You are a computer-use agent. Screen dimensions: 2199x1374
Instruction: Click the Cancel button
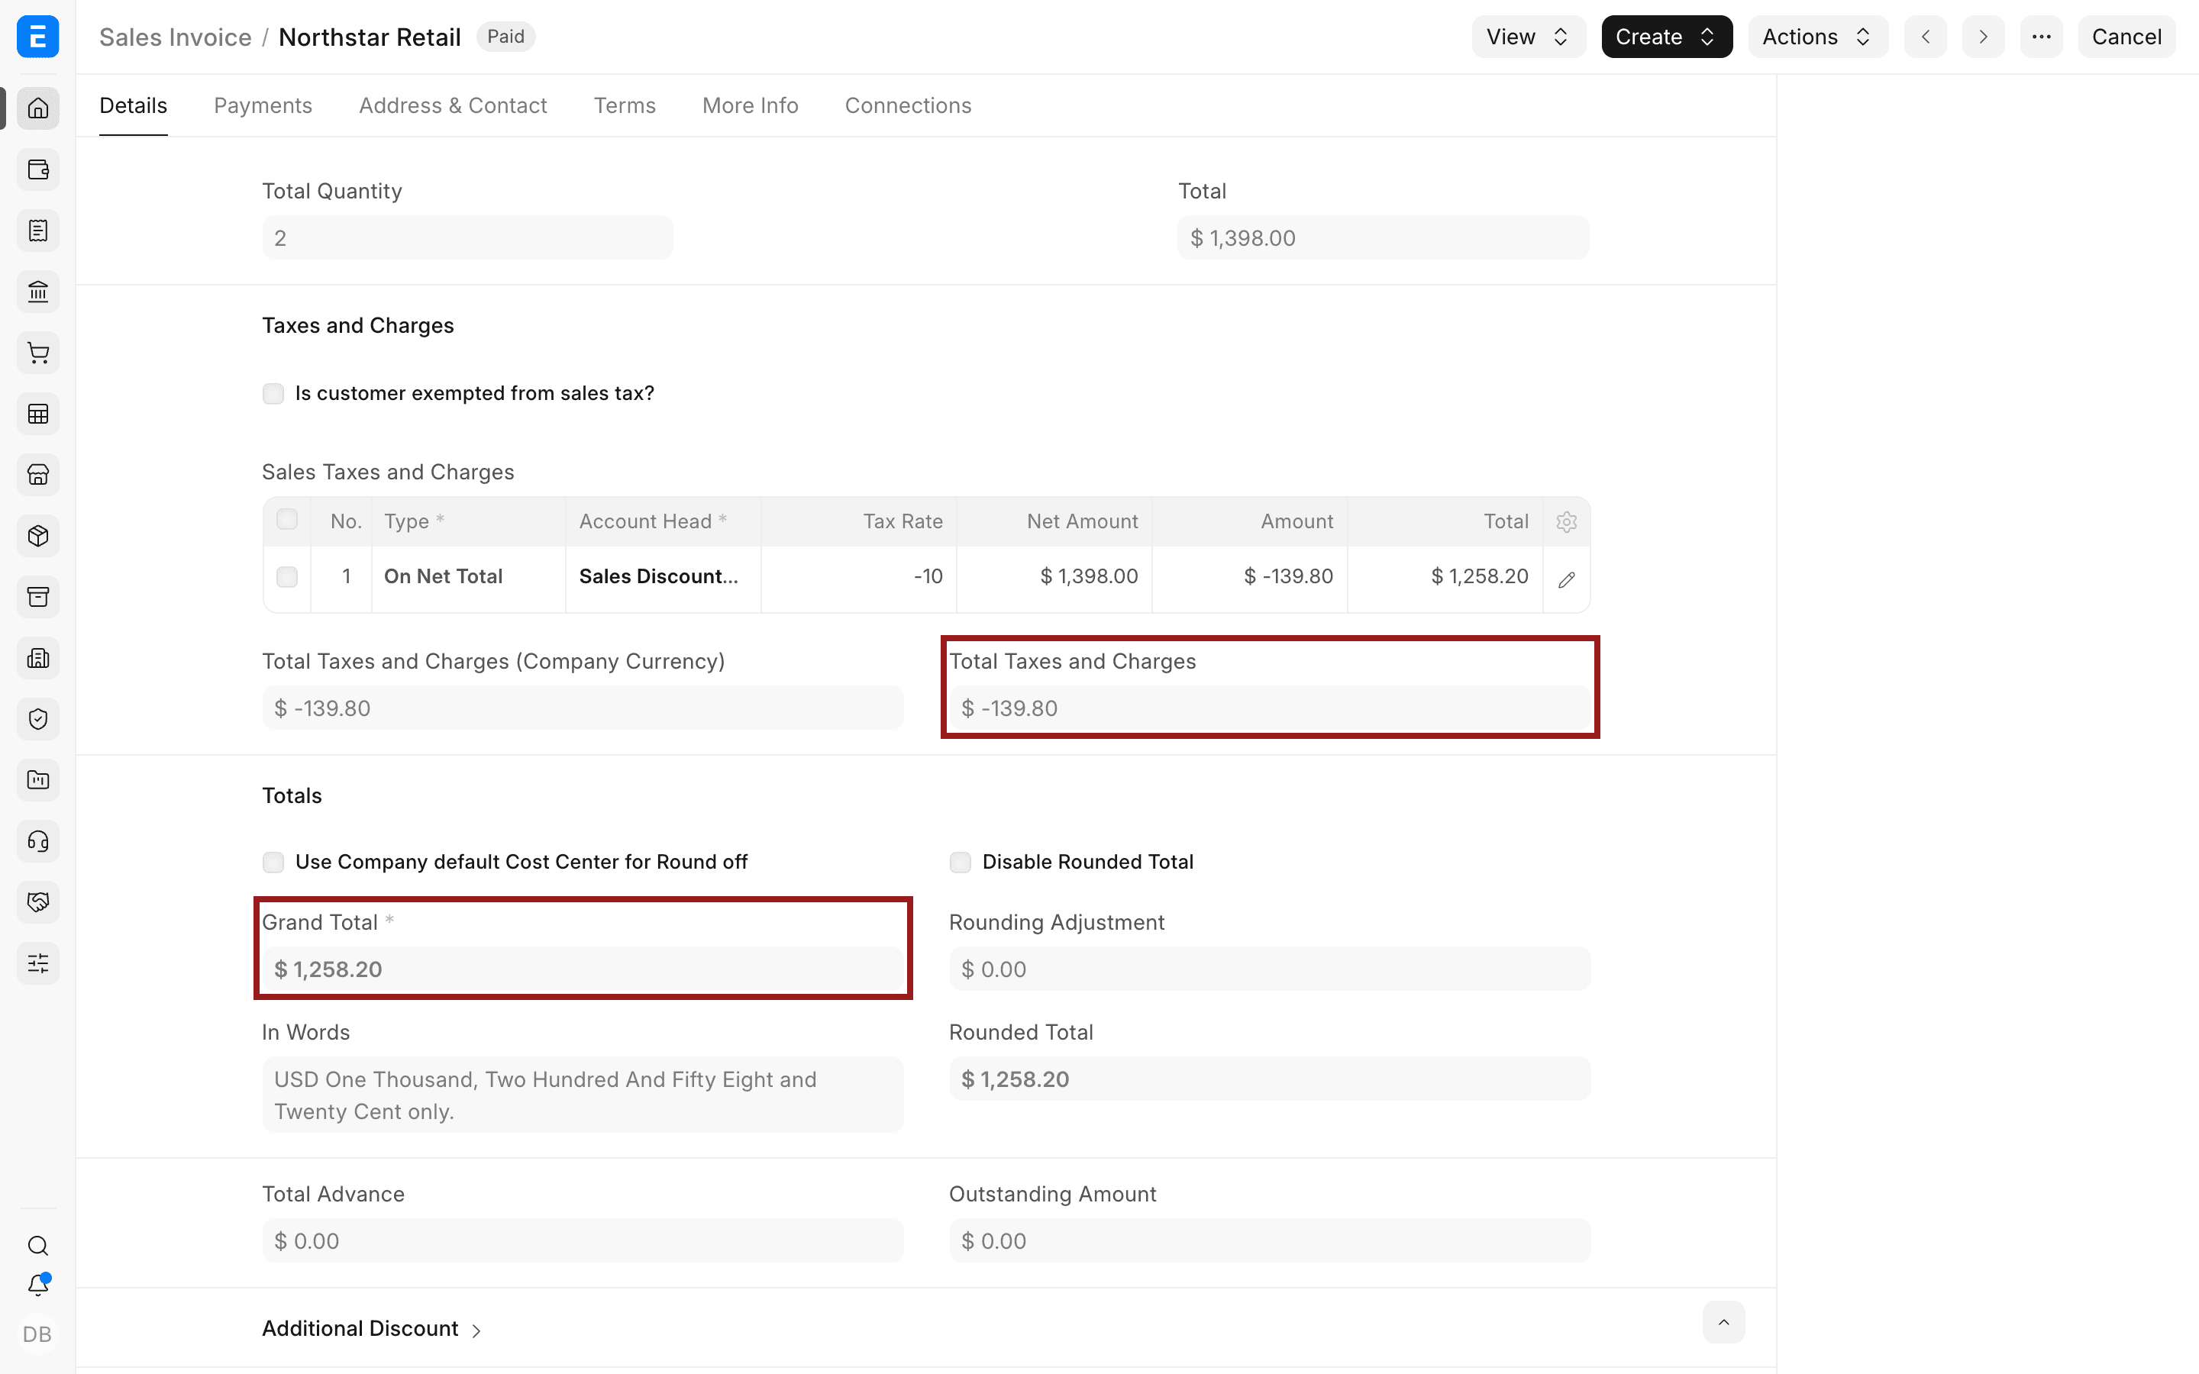click(x=2126, y=37)
